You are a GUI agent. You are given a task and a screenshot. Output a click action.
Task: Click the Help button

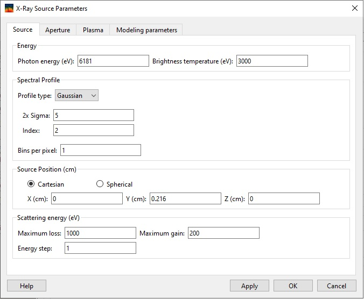(26, 286)
